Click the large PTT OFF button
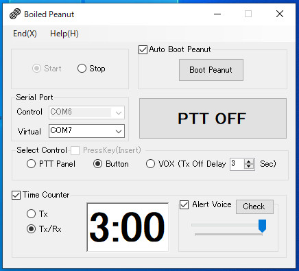Image resolution: width=299 pixels, height=271 pixels. [x=213, y=118]
